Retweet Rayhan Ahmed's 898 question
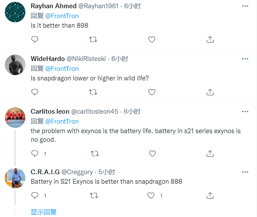 pos(93,39)
